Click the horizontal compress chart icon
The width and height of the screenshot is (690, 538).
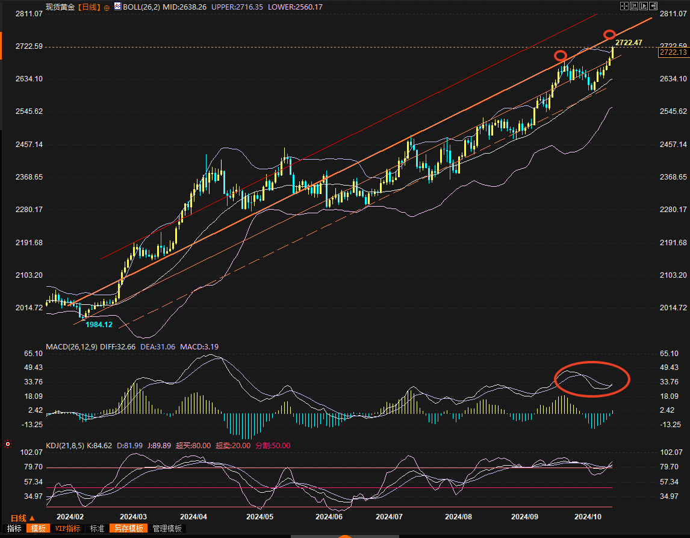click(634, 5)
